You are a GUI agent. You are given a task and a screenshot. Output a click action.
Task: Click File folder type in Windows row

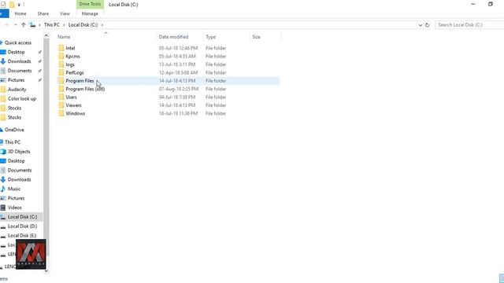(x=216, y=113)
